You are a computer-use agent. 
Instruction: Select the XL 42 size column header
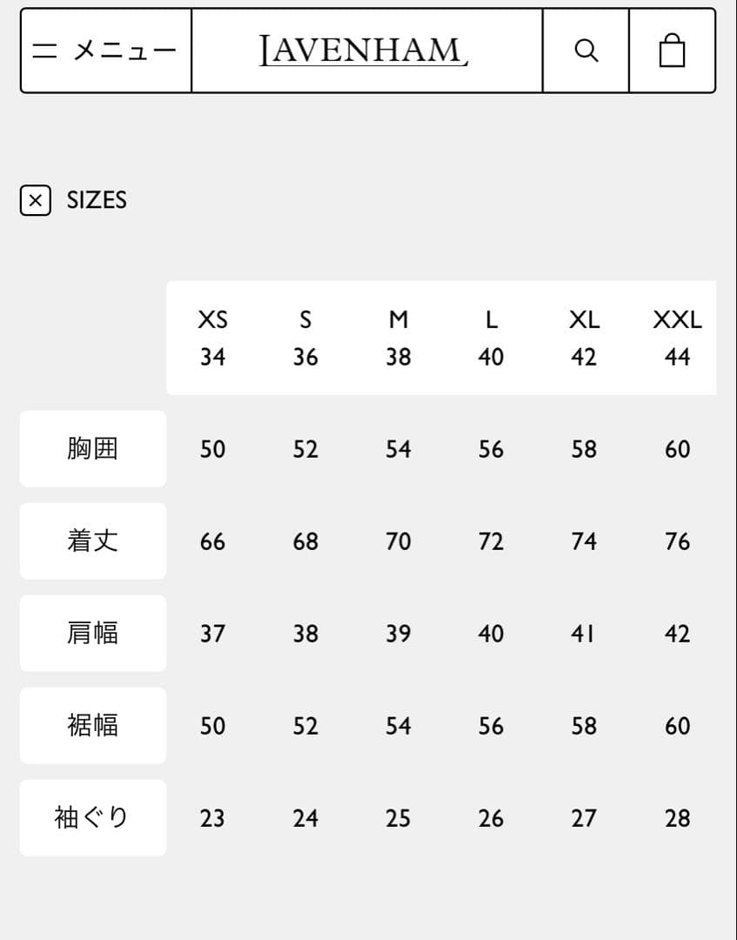tap(584, 338)
